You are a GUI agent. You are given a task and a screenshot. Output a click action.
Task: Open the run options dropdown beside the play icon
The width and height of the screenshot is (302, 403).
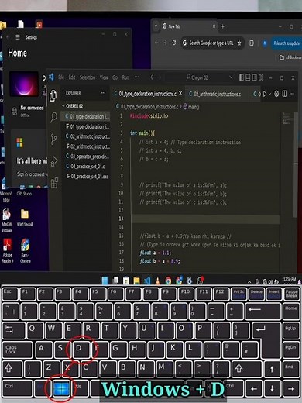click(269, 94)
